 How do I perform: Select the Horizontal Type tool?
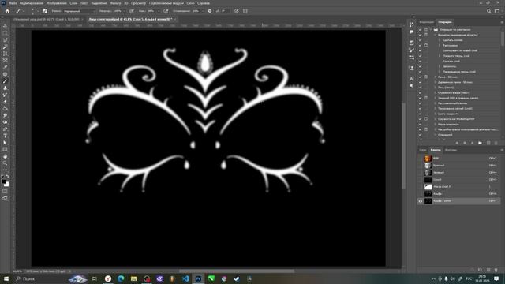coord(5,136)
